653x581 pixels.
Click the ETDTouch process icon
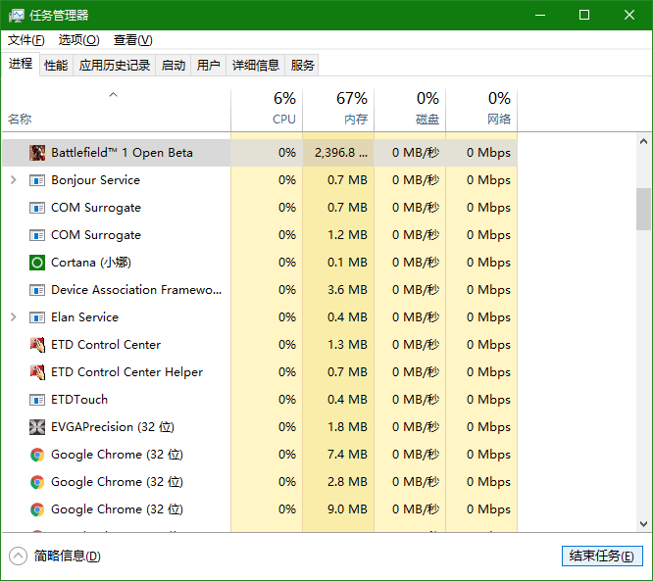[x=37, y=400]
